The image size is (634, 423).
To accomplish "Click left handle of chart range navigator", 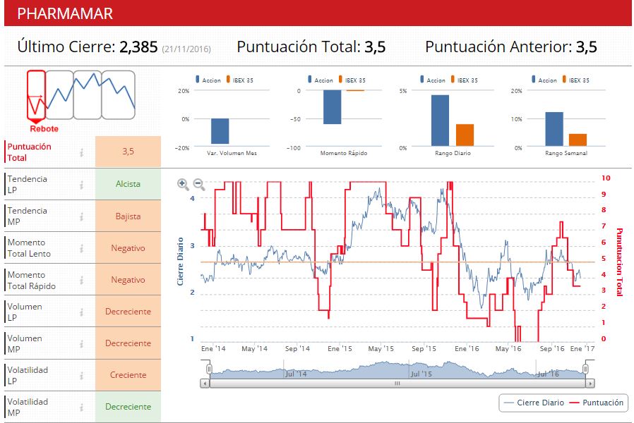I will tap(209, 369).
